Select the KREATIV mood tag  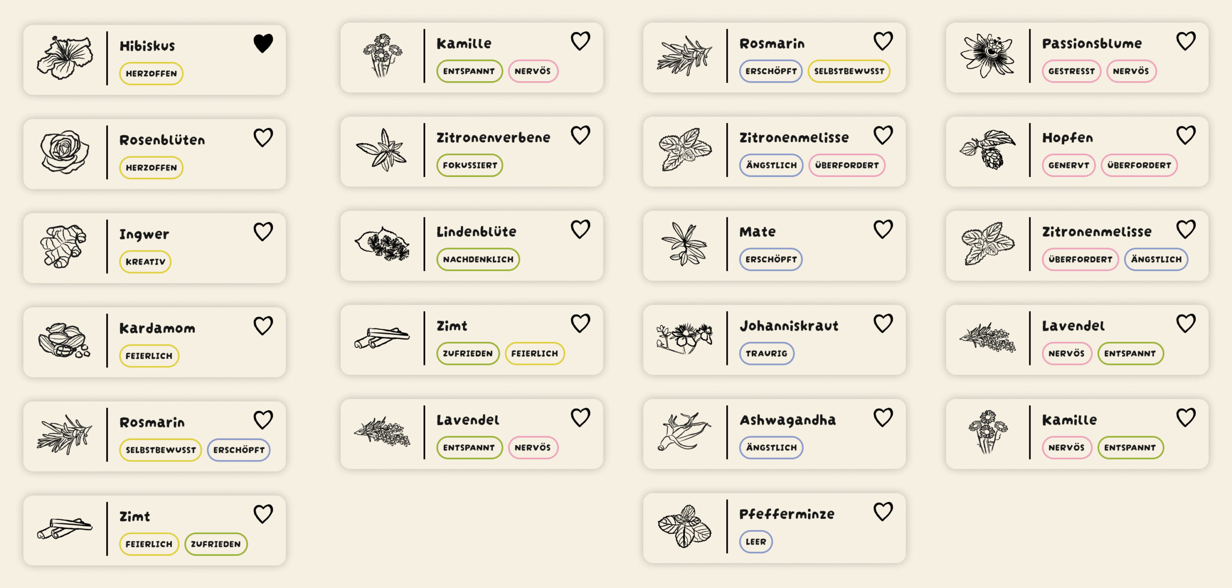pos(145,262)
